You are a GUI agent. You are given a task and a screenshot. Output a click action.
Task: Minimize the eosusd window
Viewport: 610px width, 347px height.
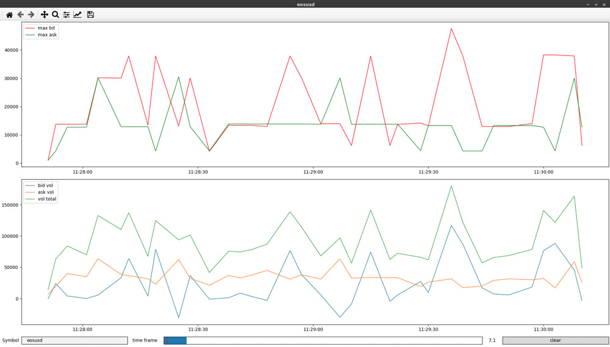point(588,4)
